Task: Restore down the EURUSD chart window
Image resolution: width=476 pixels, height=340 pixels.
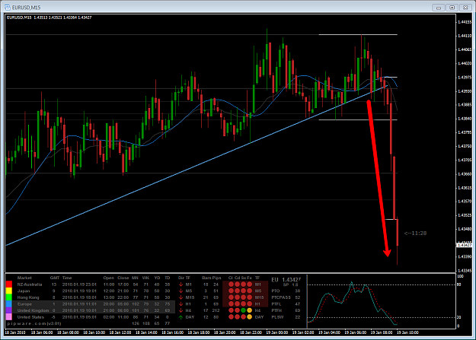Action: pyautogui.click(x=452, y=8)
